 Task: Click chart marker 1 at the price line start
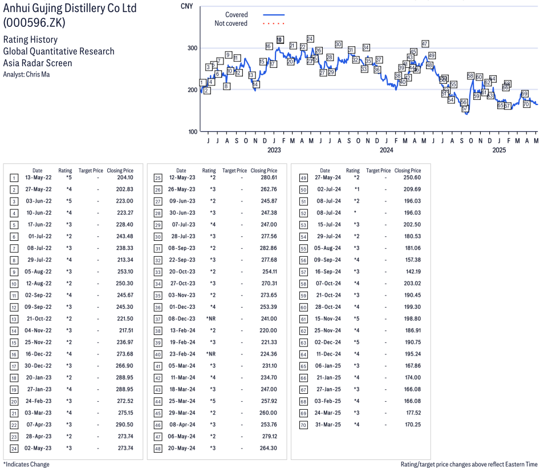202,82
